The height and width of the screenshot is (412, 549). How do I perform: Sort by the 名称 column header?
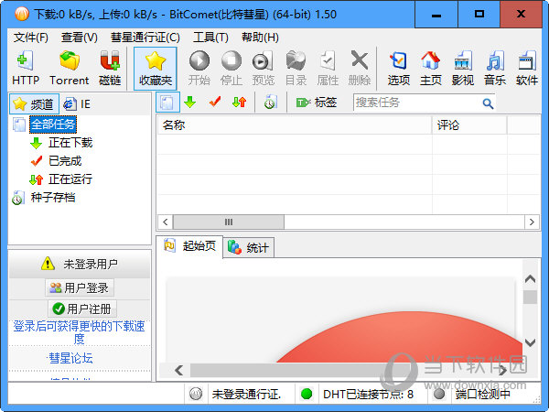(x=294, y=125)
